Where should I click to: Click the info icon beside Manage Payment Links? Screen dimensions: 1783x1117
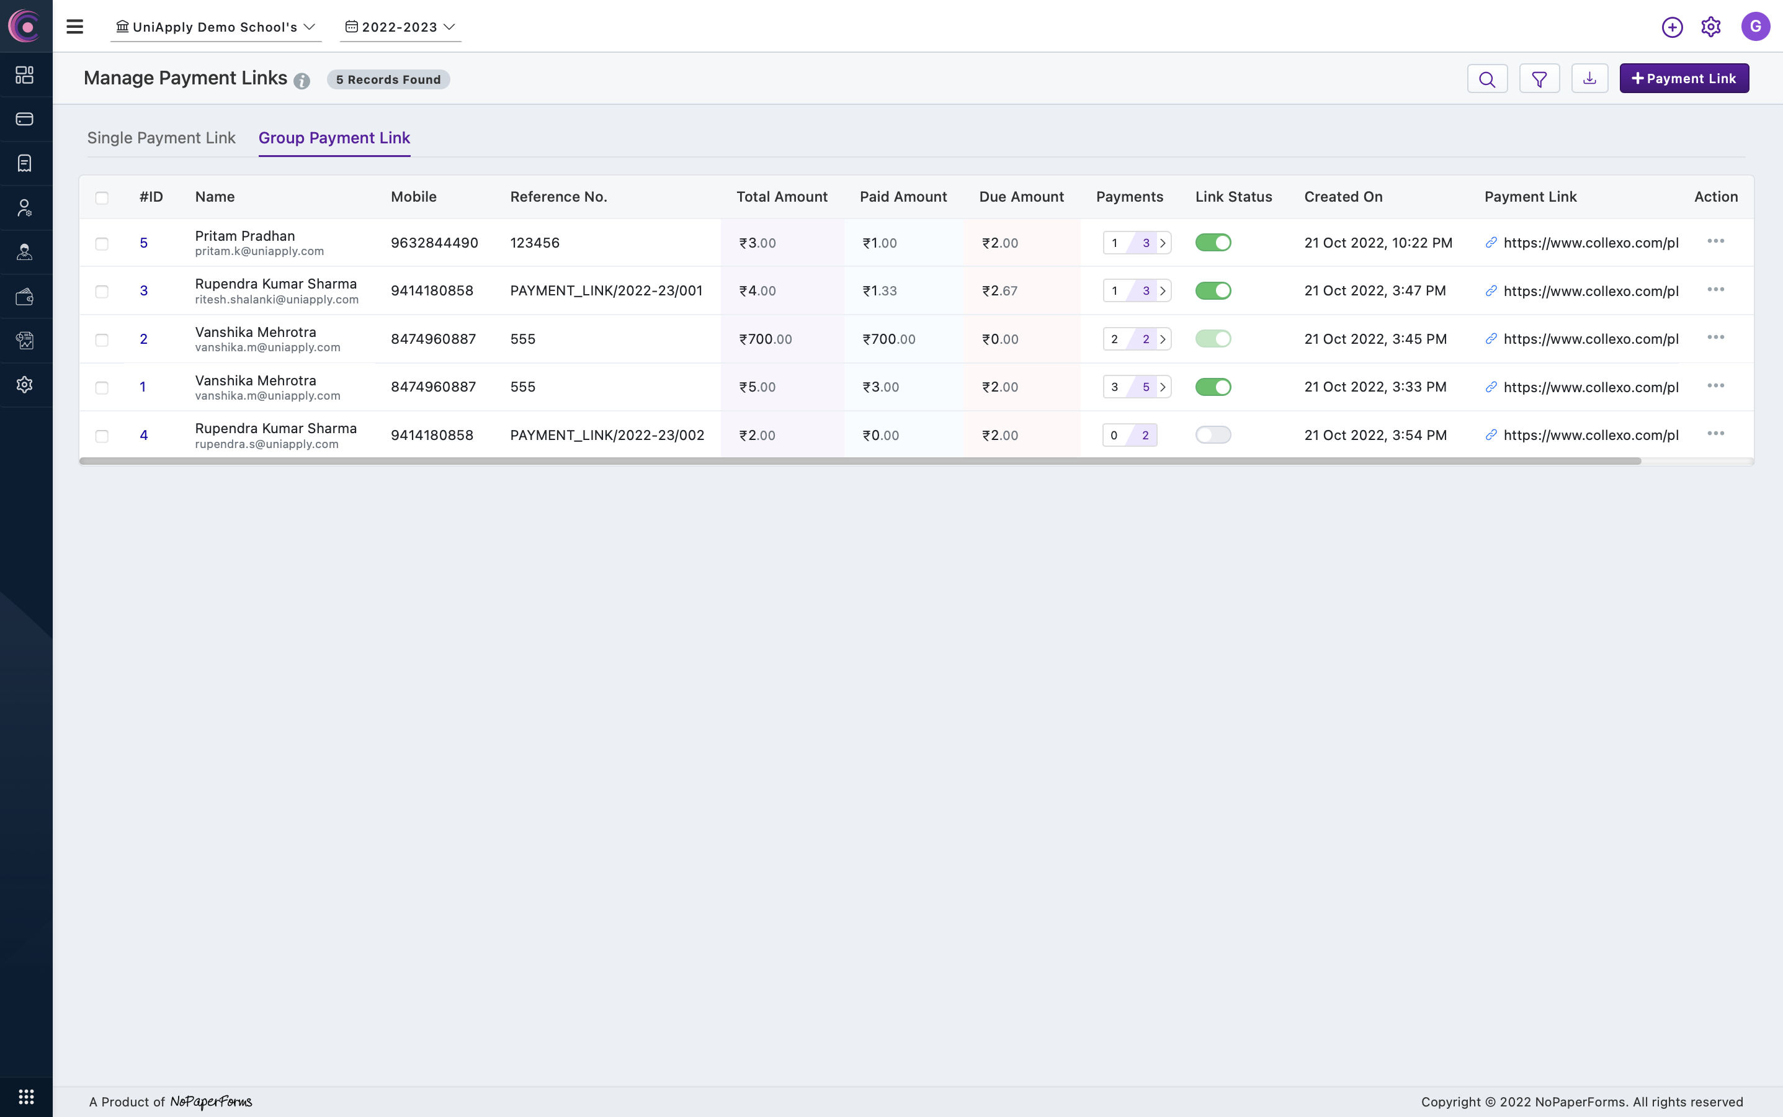pos(302,81)
